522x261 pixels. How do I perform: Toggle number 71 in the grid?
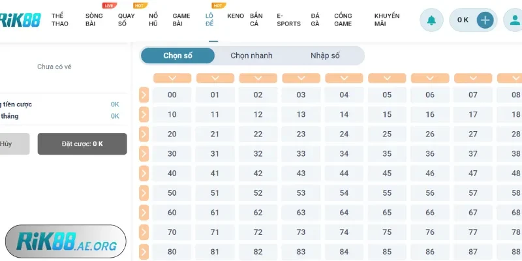(x=215, y=232)
